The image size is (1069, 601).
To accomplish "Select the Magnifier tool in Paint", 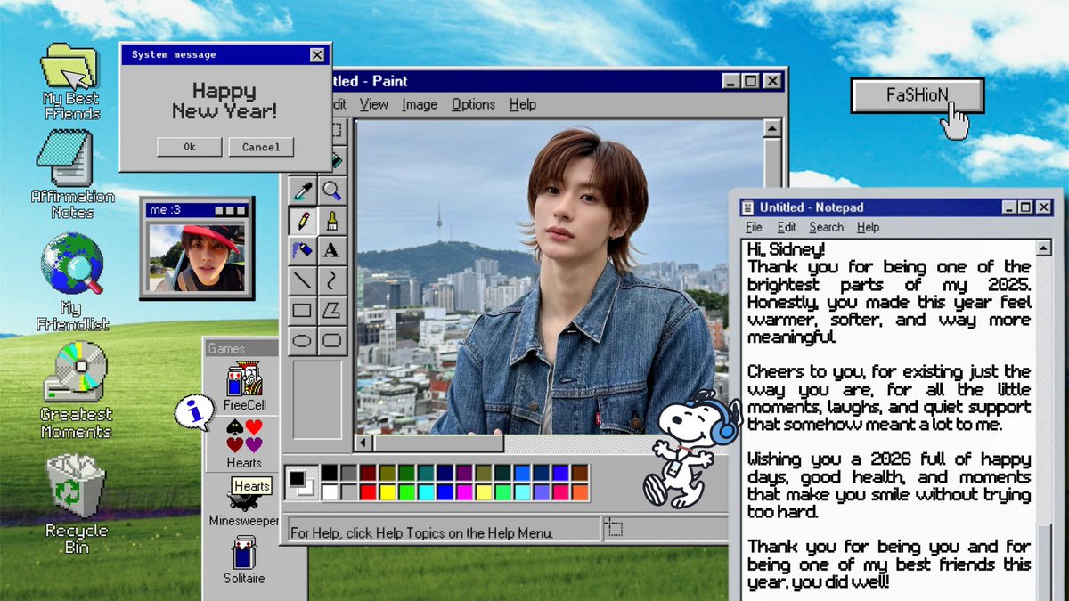I will click(x=331, y=190).
